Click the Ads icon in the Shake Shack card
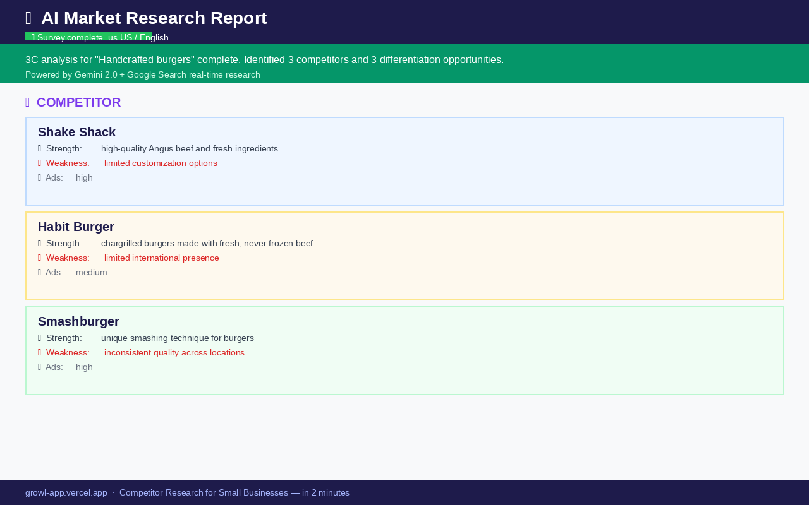 39,178
